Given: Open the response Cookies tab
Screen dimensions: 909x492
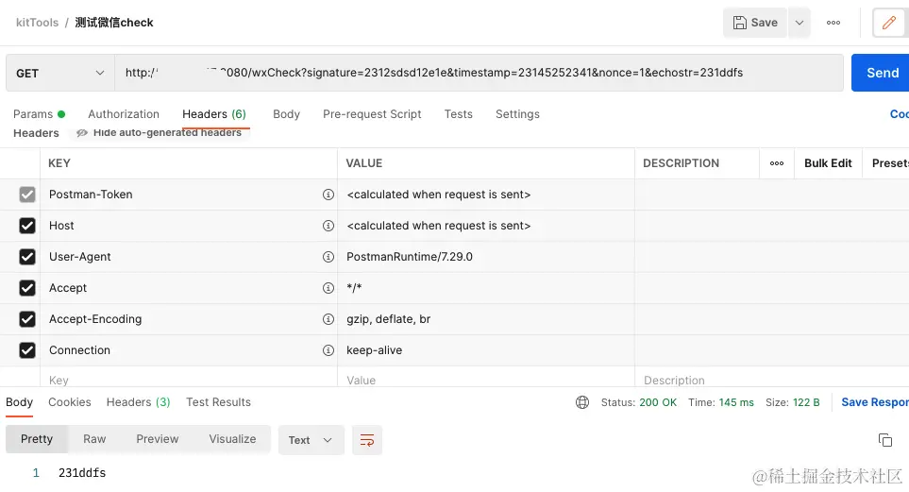Looking at the screenshot, I should 70,402.
